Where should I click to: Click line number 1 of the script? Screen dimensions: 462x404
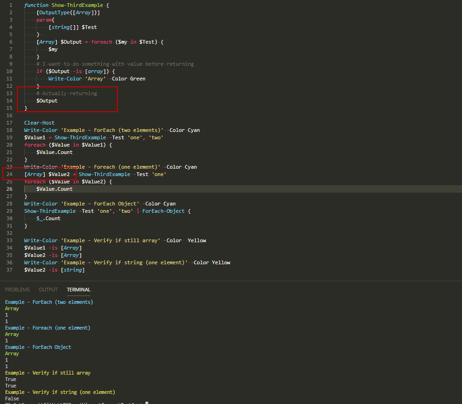[10, 5]
